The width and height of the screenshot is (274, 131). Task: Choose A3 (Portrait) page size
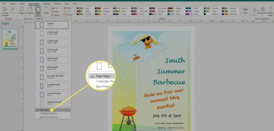[x=52, y=33]
